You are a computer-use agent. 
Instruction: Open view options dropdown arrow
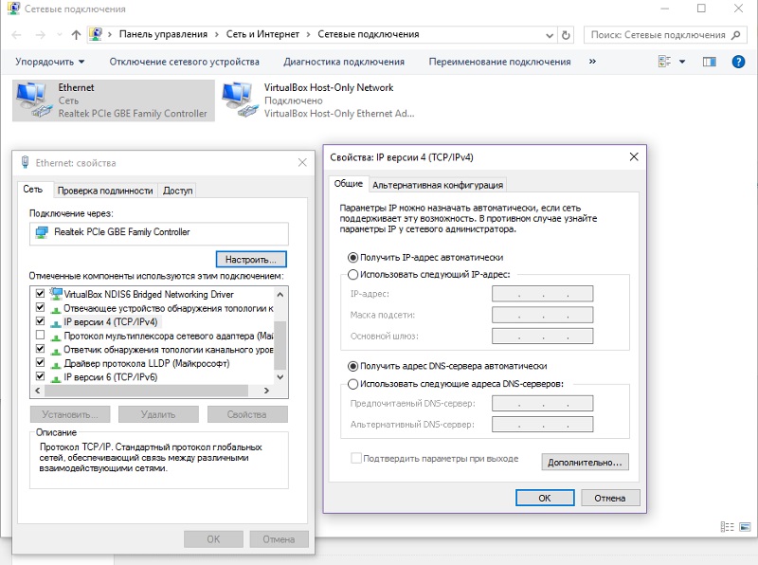point(682,62)
